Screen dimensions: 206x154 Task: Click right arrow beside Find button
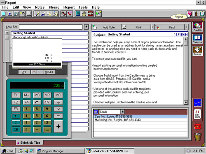coord(186,27)
